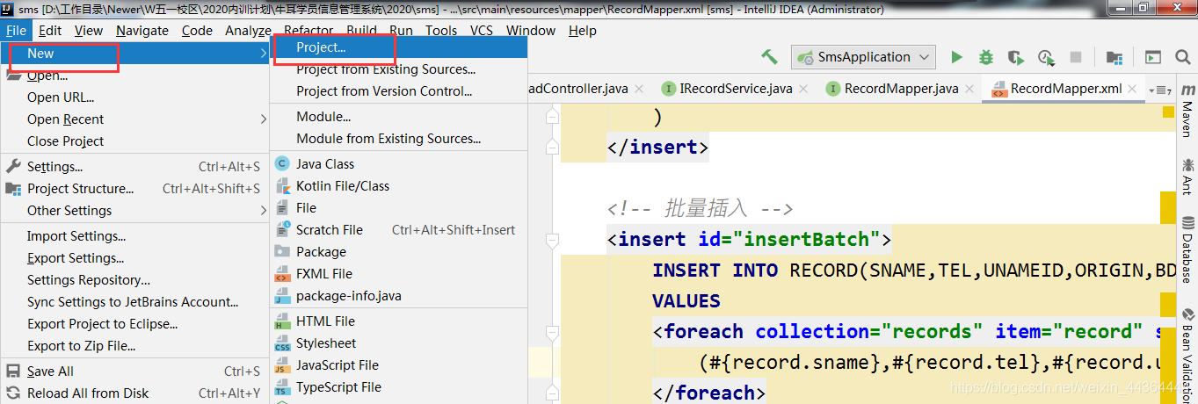Open the Window menu
Viewport: 1198px width, 404px height.
[531, 30]
